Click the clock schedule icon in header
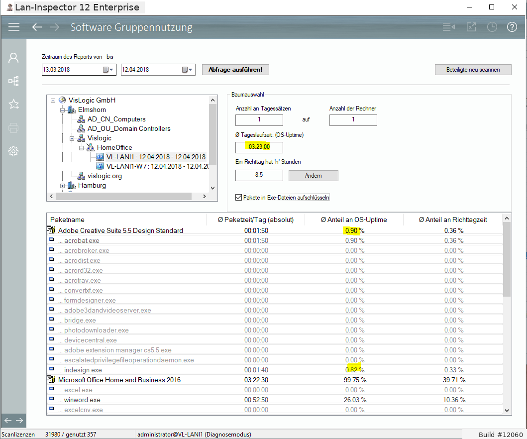Viewport: 527px width, 439px height. point(492,27)
